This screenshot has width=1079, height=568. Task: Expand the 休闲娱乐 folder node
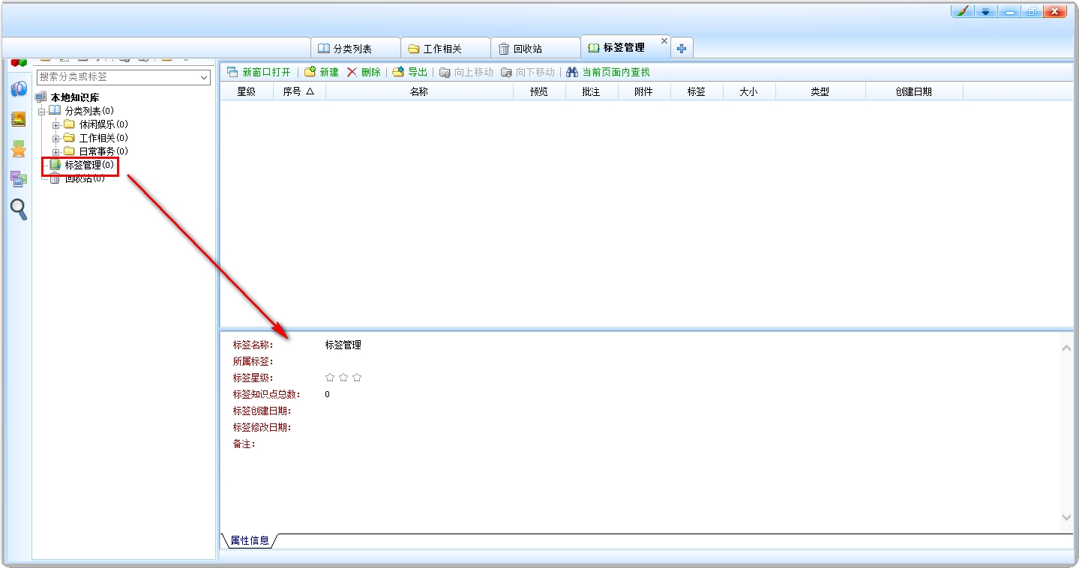[x=55, y=125]
